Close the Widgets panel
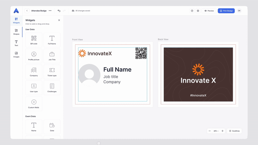This screenshot has width=258, height=145. [x=59, y=20]
